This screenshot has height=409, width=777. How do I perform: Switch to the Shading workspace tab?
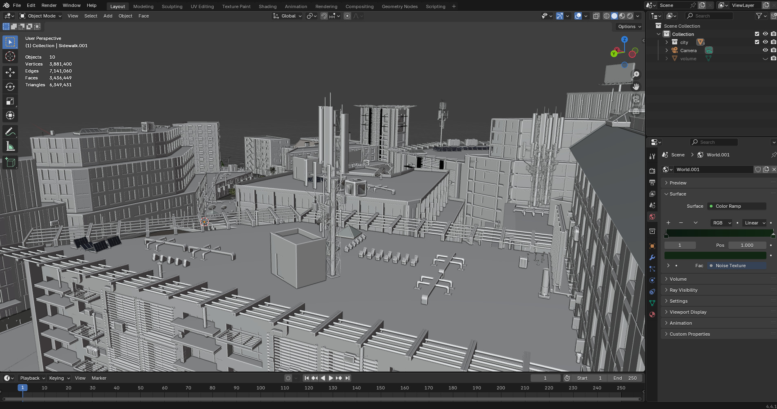pos(267,7)
